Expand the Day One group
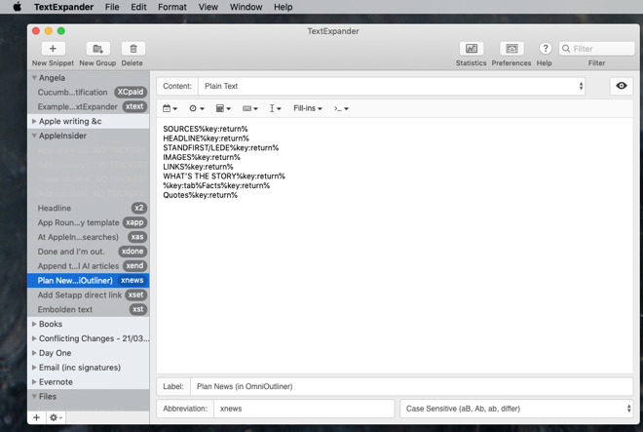 (x=34, y=353)
